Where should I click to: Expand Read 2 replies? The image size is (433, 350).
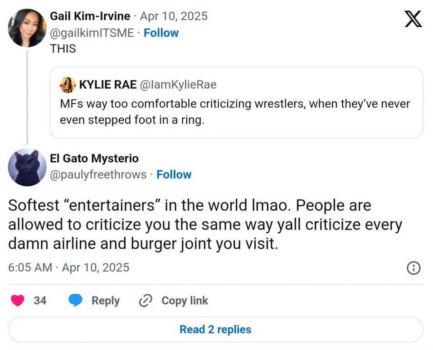(x=215, y=330)
